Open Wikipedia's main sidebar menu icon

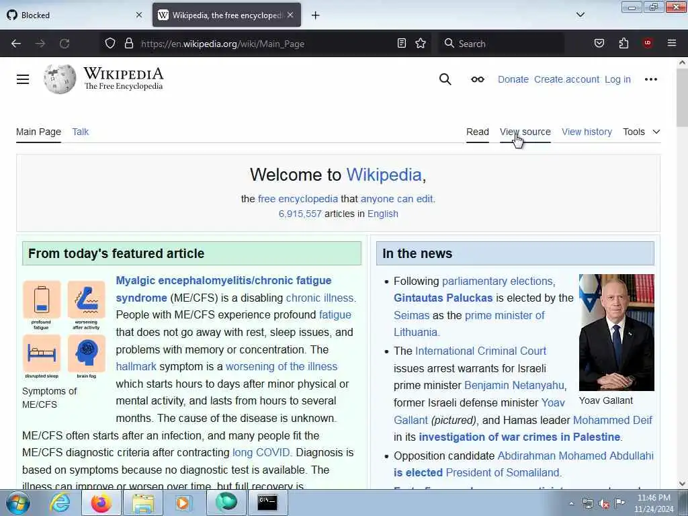(23, 79)
